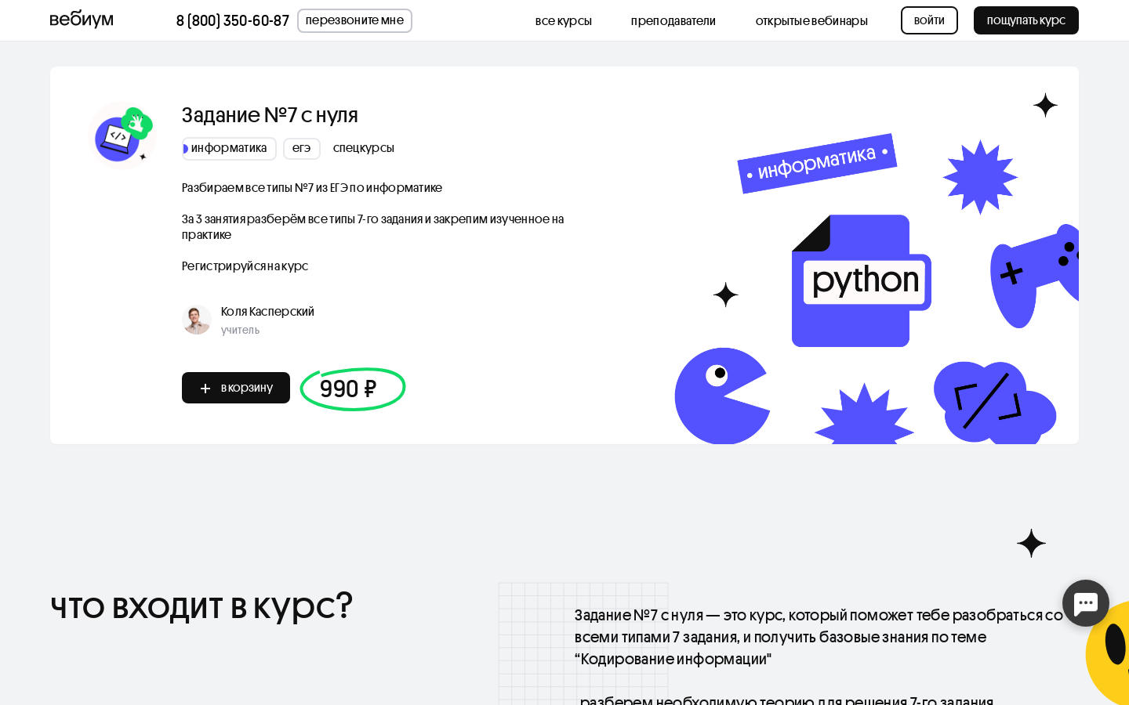Click the вебиум logo
Viewport: 1129px width, 705px height.
(82, 20)
